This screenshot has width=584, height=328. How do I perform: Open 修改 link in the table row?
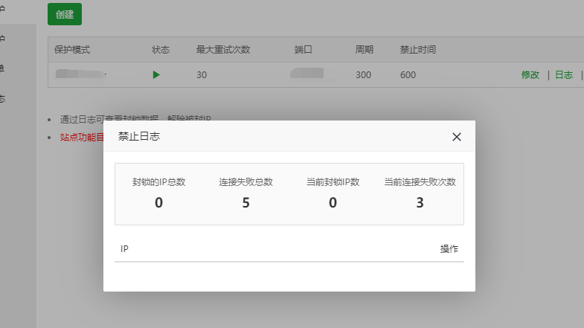[530, 75]
